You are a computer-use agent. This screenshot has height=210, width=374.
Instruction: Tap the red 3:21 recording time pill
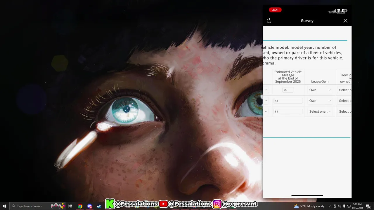[275, 10]
